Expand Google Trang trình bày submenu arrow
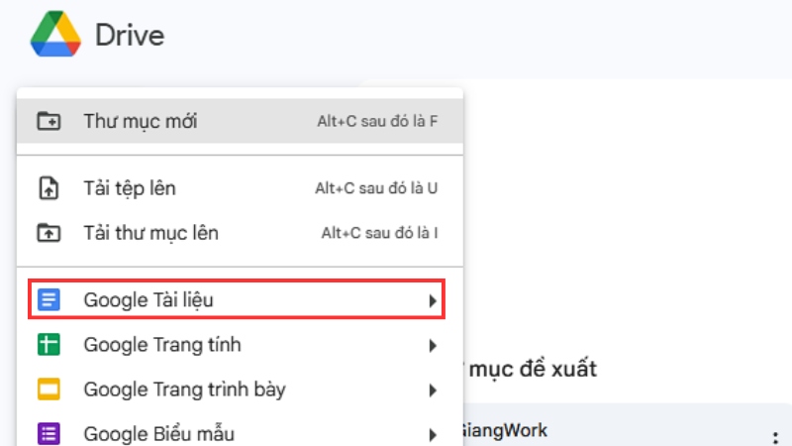Screen dimensions: 792x446 coord(433,390)
